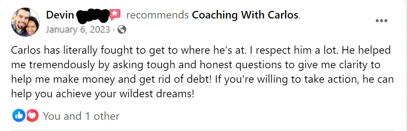Image resolution: width=407 pixels, height=131 pixels.
Task: Click the red recommendation star badge icon
Action: (x=115, y=15)
